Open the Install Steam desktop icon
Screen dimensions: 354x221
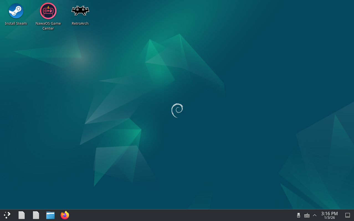click(16, 11)
